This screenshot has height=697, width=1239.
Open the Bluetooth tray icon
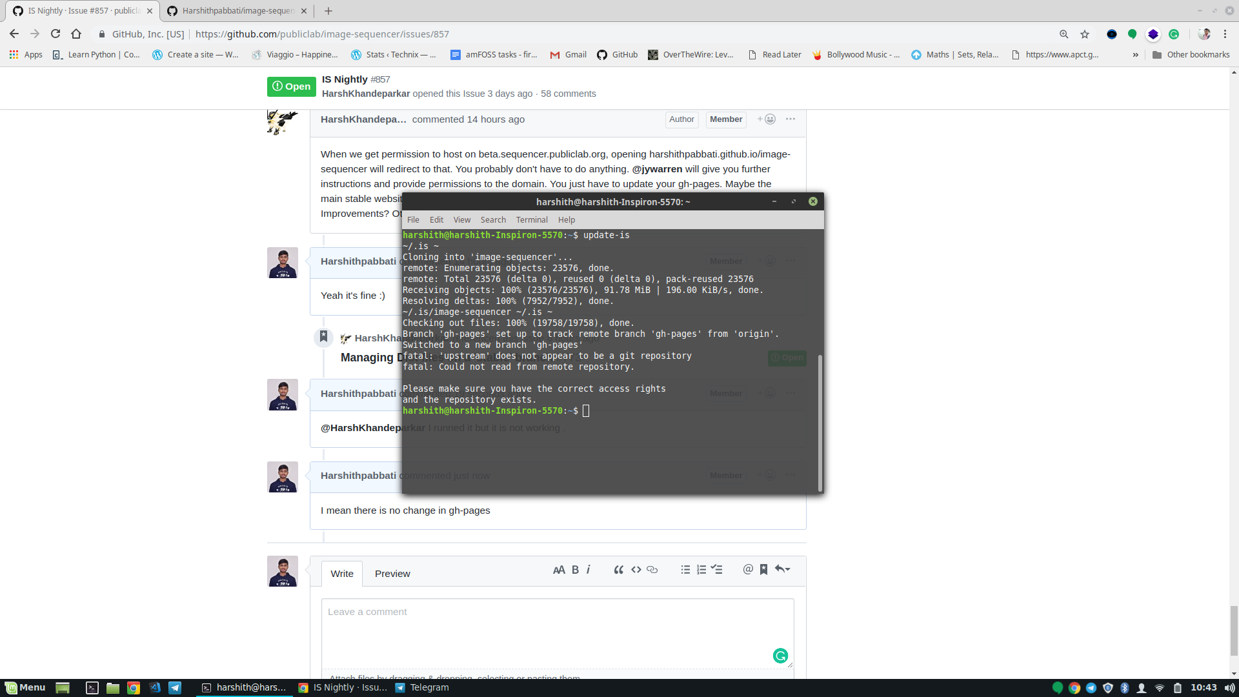(1125, 688)
